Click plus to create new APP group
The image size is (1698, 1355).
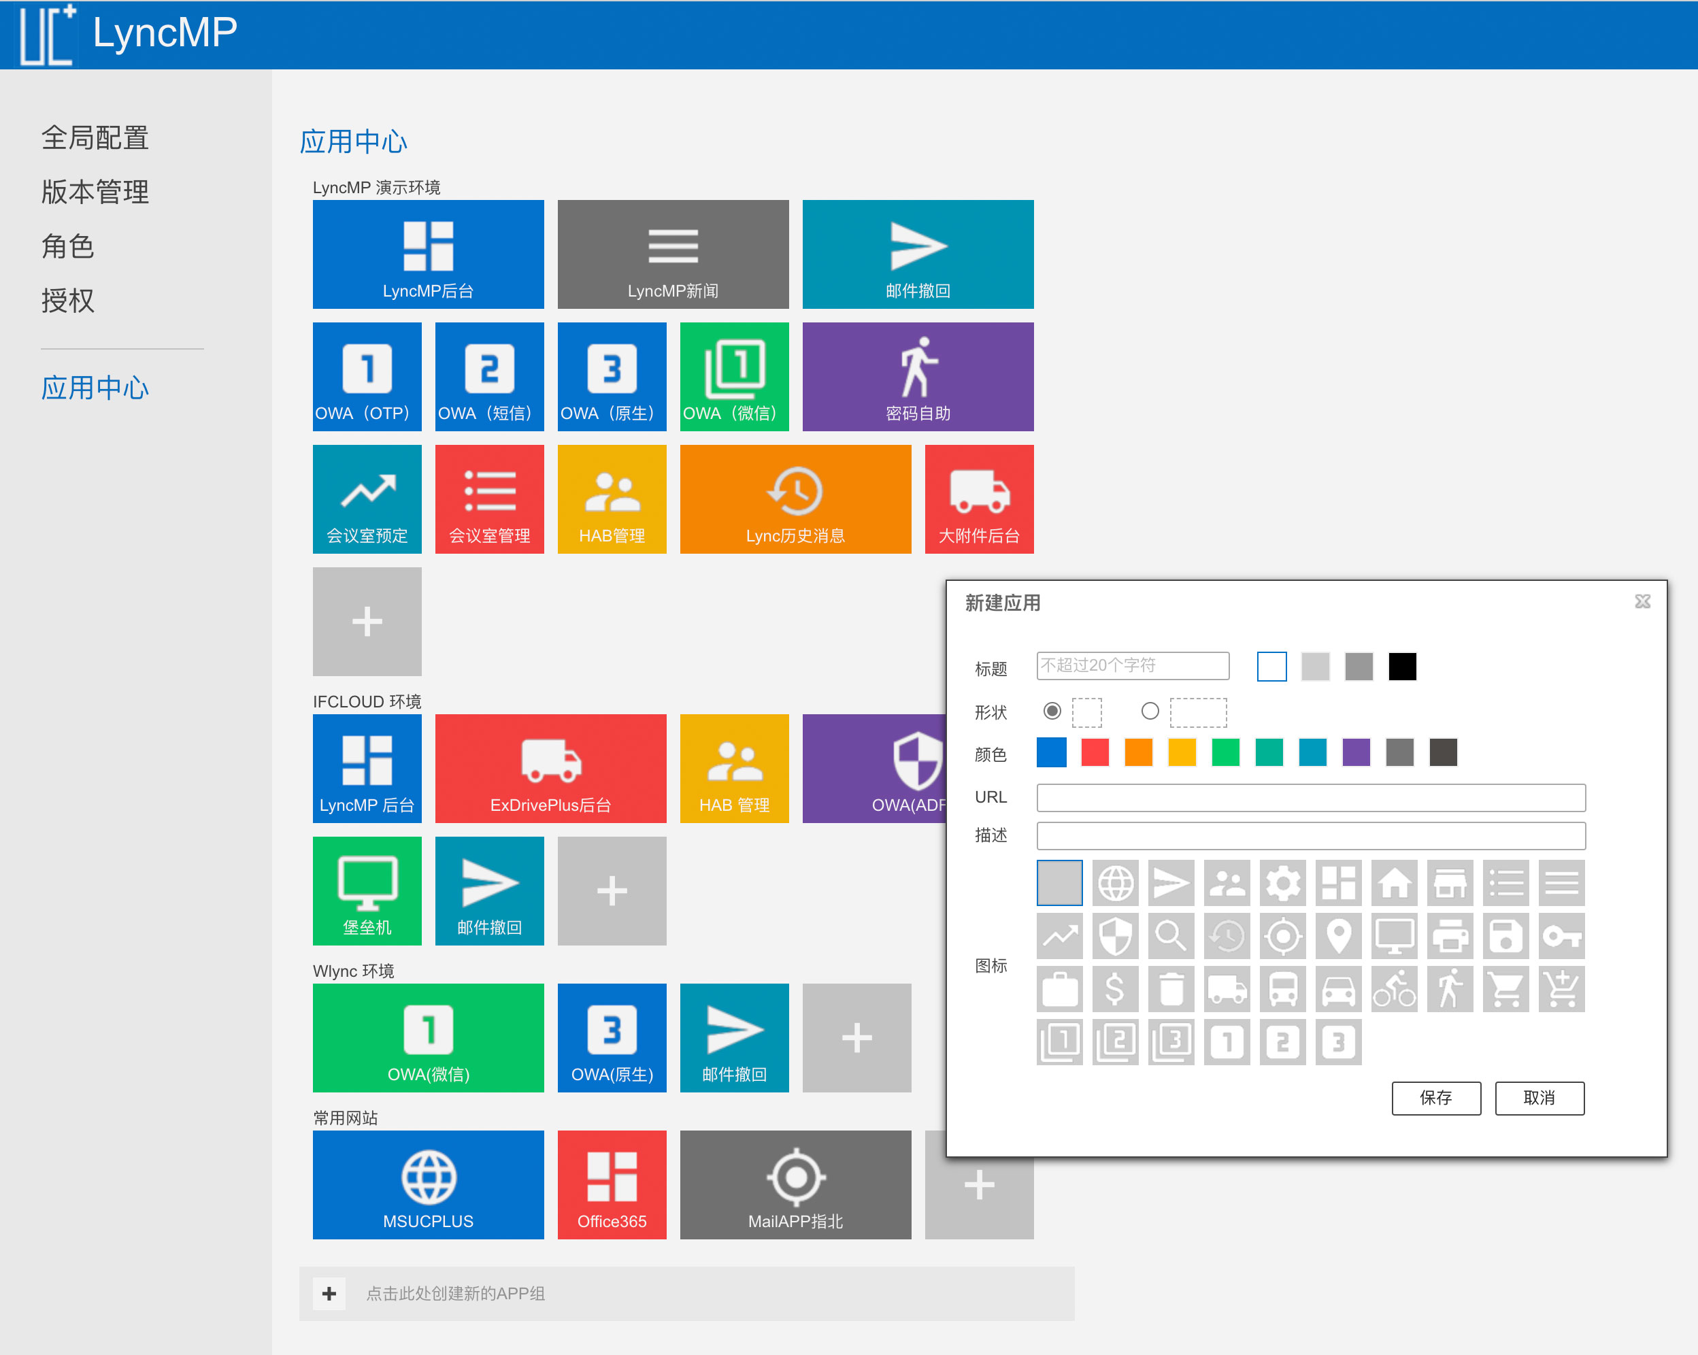click(329, 1293)
